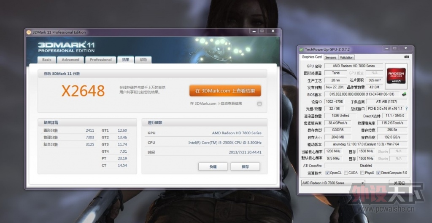Click the 保存 button in 3DMark
This screenshot has width=432, height=223.
[x=245, y=167]
